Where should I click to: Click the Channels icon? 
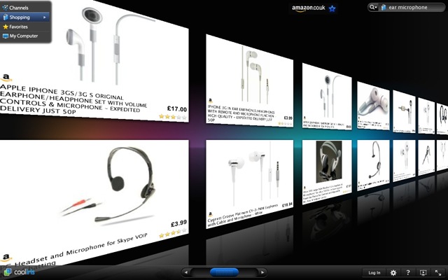(5, 8)
